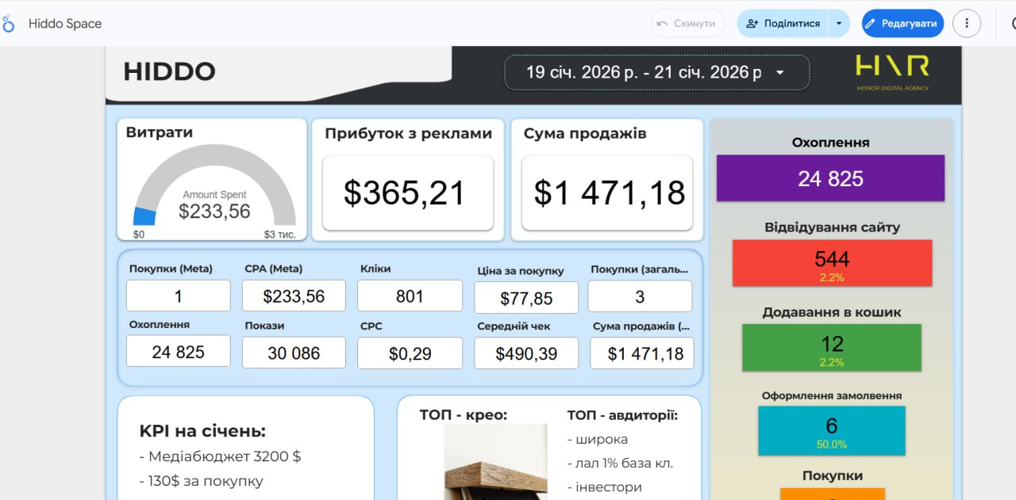Click the Покупки (загальні) value 3
The width and height of the screenshot is (1016, 500).
click(640, 296)
